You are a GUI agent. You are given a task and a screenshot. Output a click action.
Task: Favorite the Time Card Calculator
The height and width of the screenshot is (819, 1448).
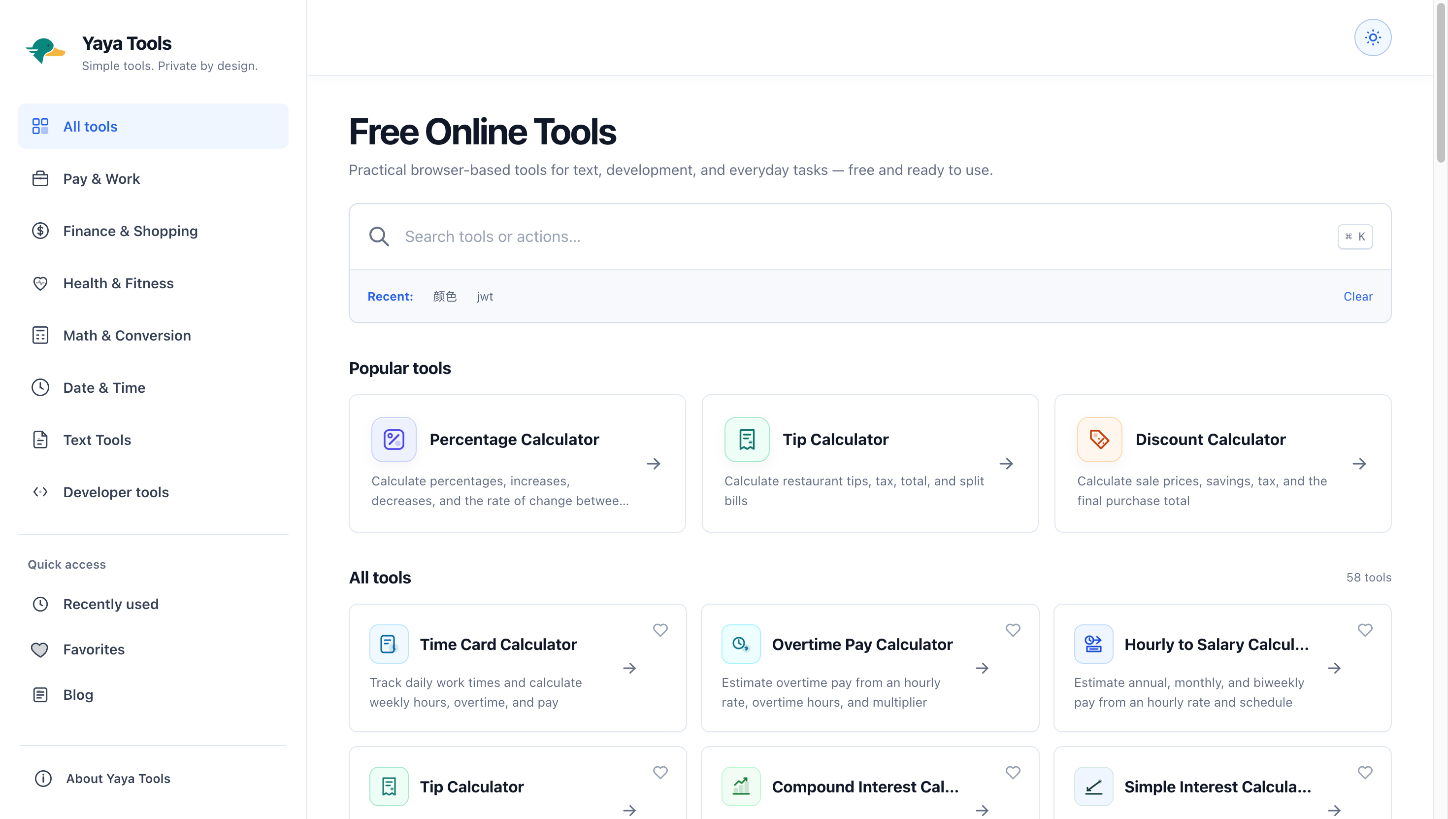tap(660, 630)
